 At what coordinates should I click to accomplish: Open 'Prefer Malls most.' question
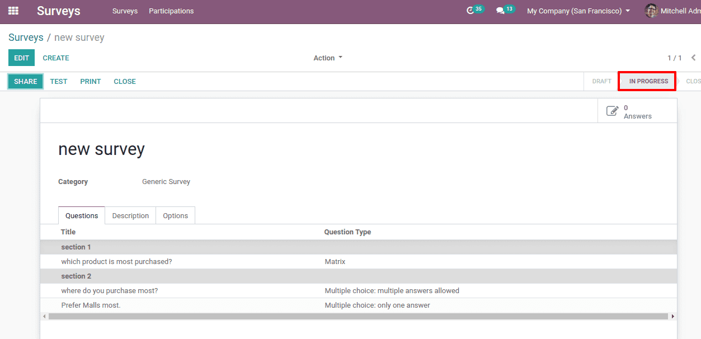pyautogui.click(x=358, y=305)
